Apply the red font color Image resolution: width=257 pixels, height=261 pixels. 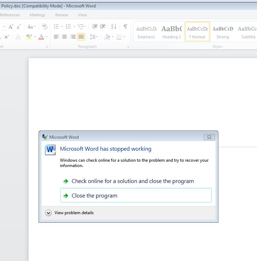pos(41,37)
